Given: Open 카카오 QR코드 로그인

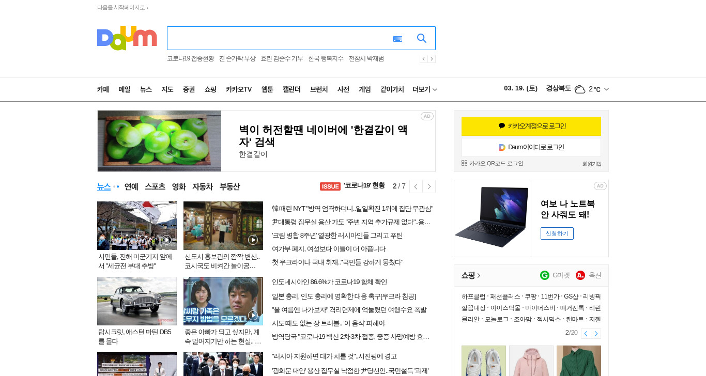Looking at the screenshot, I should click(x=492, y=163).
